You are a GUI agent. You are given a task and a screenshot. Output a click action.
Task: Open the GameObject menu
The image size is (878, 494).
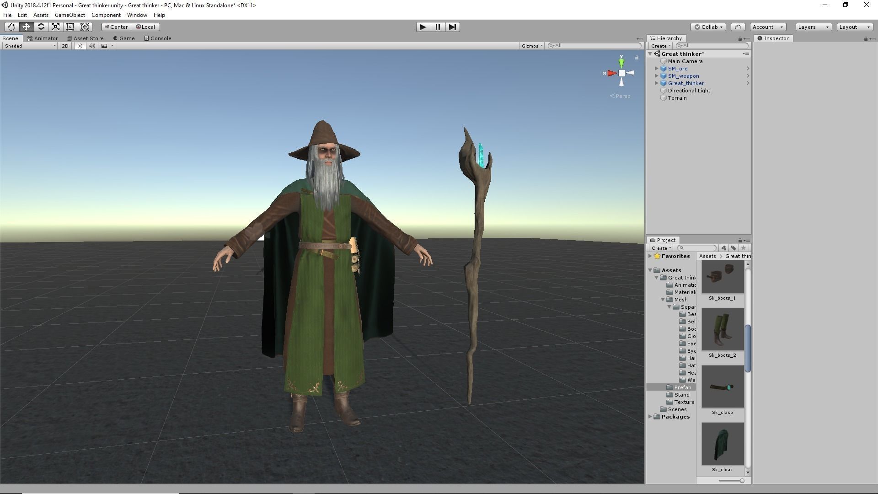click(70, 15)
